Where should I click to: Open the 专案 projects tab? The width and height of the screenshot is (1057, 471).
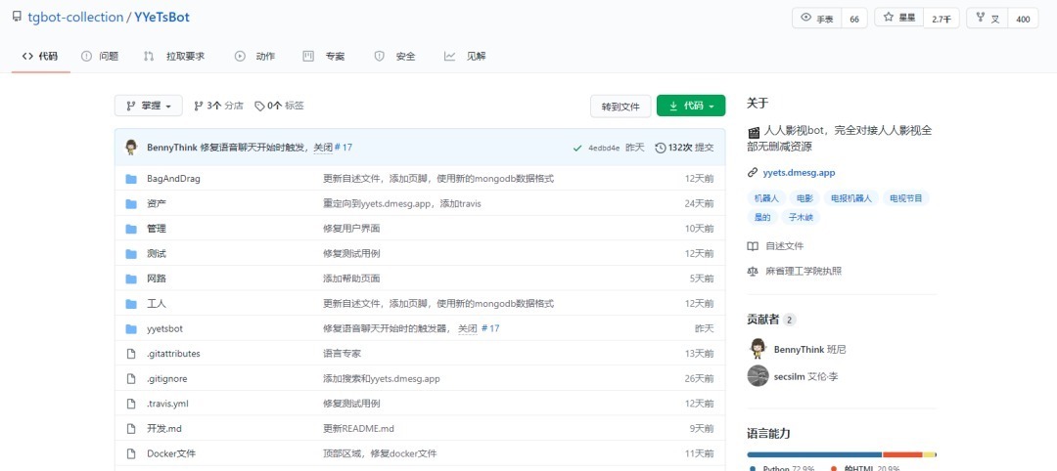[x=324, y=57]
